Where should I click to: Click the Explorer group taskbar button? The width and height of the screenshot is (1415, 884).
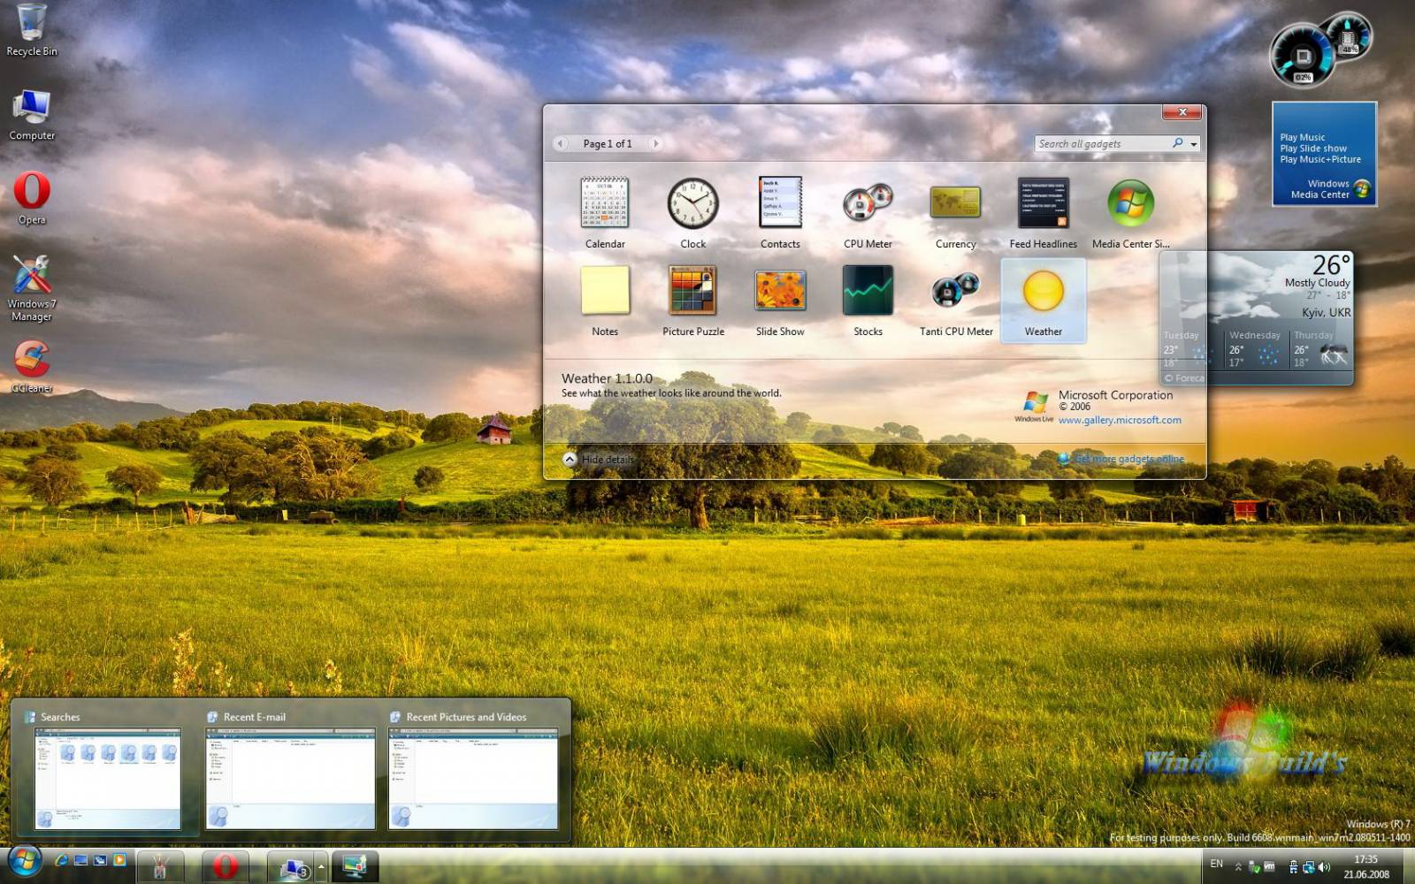pos(291,867)
